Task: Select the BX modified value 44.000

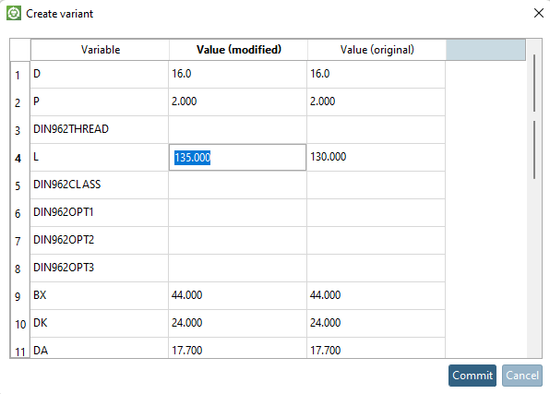Action: click(x=237, y=295)
